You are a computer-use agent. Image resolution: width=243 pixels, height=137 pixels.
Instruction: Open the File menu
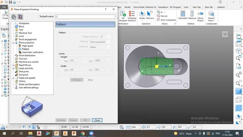[4, 7]
